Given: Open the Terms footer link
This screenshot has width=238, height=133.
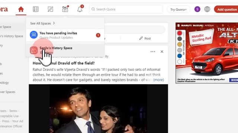Looking at the screenshot, I should [x=13, y=111].
